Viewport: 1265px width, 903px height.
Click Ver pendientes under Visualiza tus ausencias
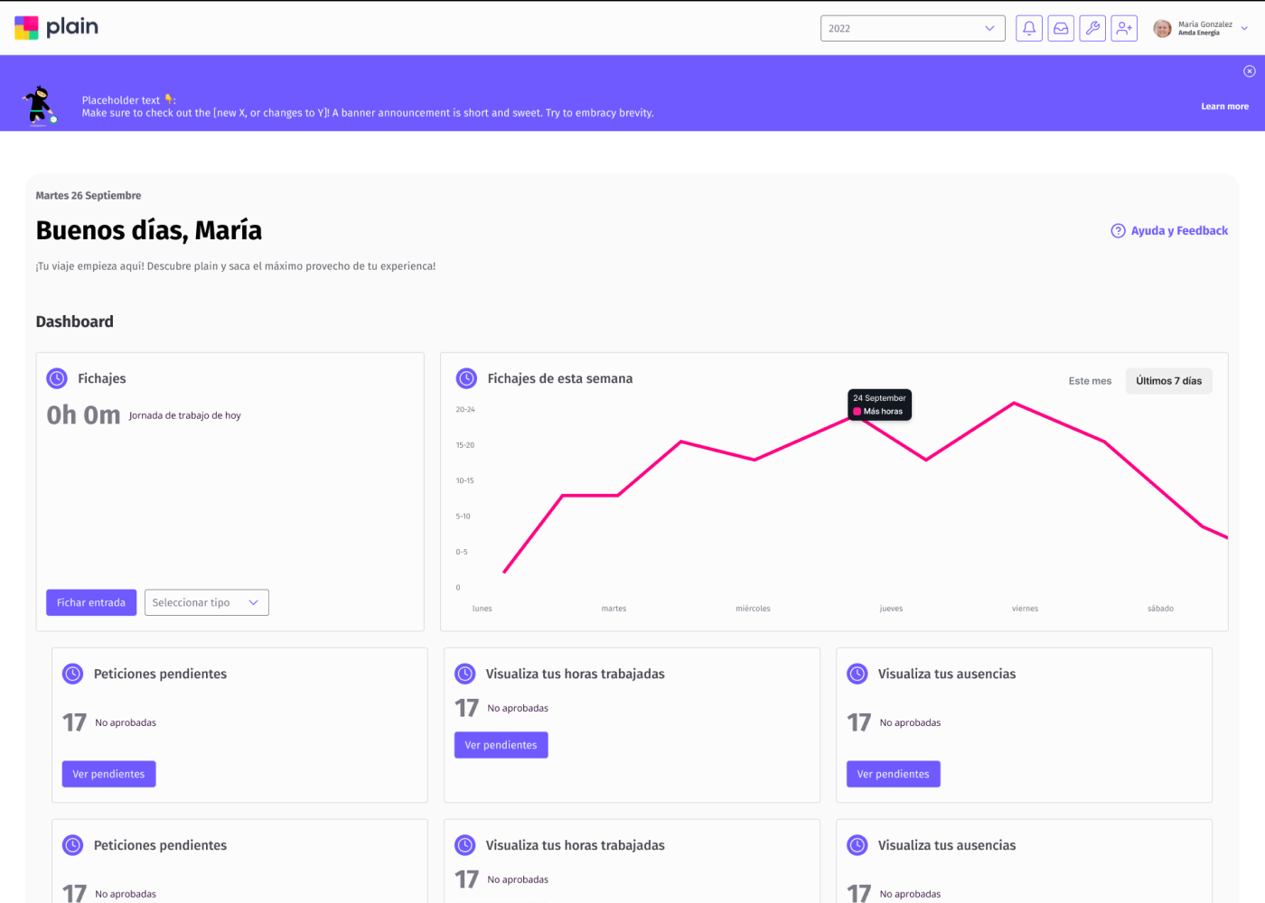click(893, 774)
